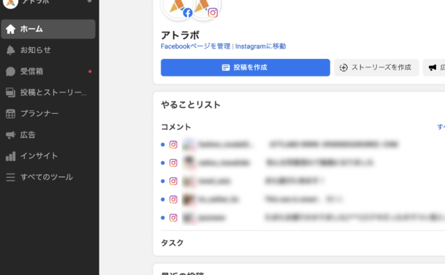Click the planner calendar grid icon
Viewport: 445px width, 275px height.
(x=10, y=114)
